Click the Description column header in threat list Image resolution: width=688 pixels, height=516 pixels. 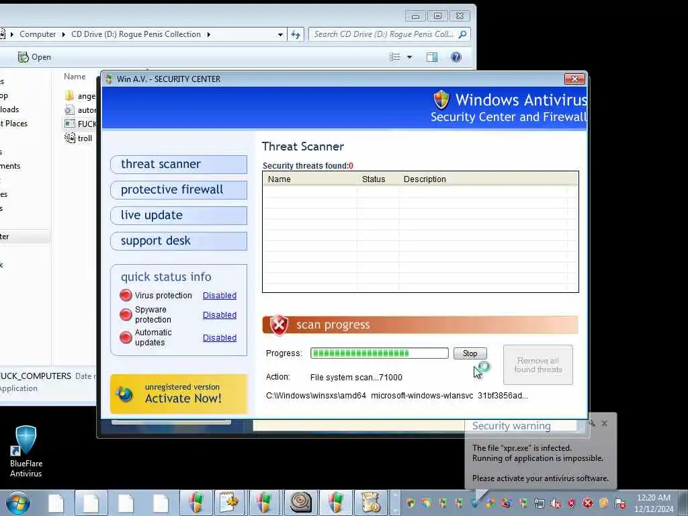coord(425,179)
